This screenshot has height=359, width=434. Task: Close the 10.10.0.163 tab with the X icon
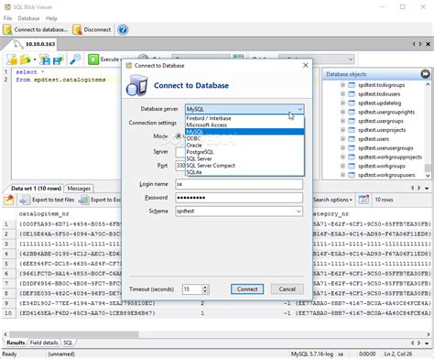pyautogui.click(x=428, y=44)
